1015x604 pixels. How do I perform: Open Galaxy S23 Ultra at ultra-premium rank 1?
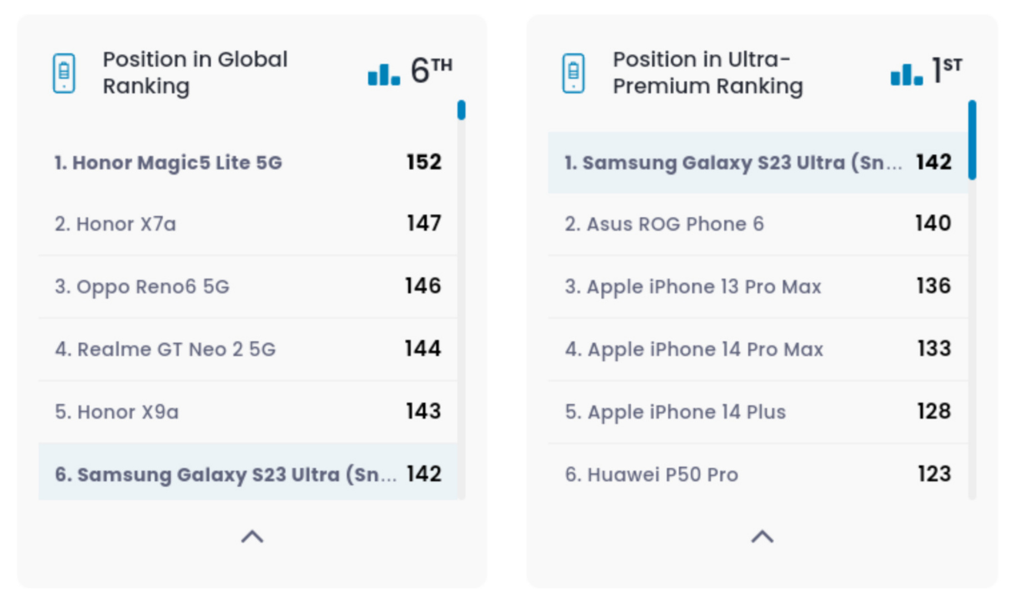click(734, 163)
